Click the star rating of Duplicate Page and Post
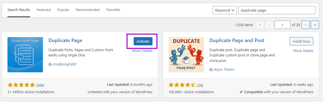The image size is (323, 102). point(182,85)
